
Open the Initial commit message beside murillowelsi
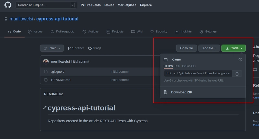80,62
